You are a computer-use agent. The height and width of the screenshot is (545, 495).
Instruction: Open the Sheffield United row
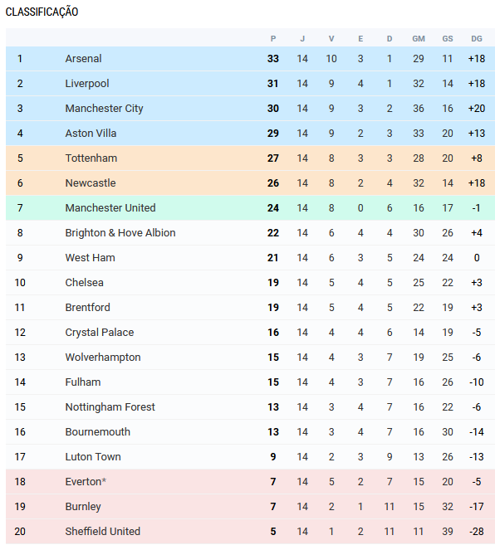point(250,532)
